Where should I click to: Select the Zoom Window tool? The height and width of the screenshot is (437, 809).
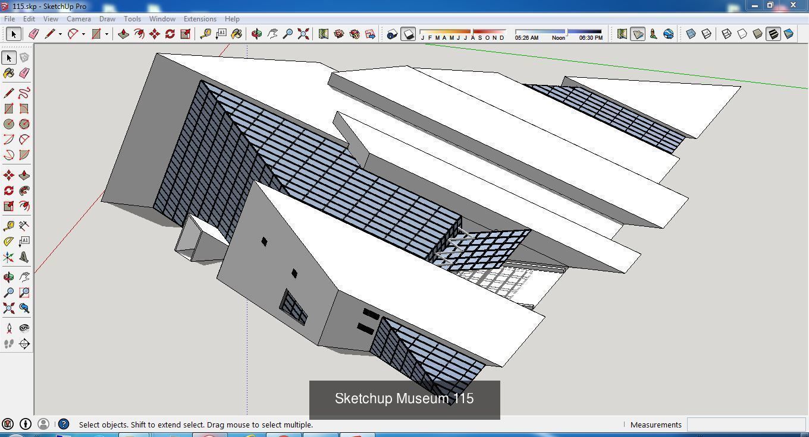(24, 293)
